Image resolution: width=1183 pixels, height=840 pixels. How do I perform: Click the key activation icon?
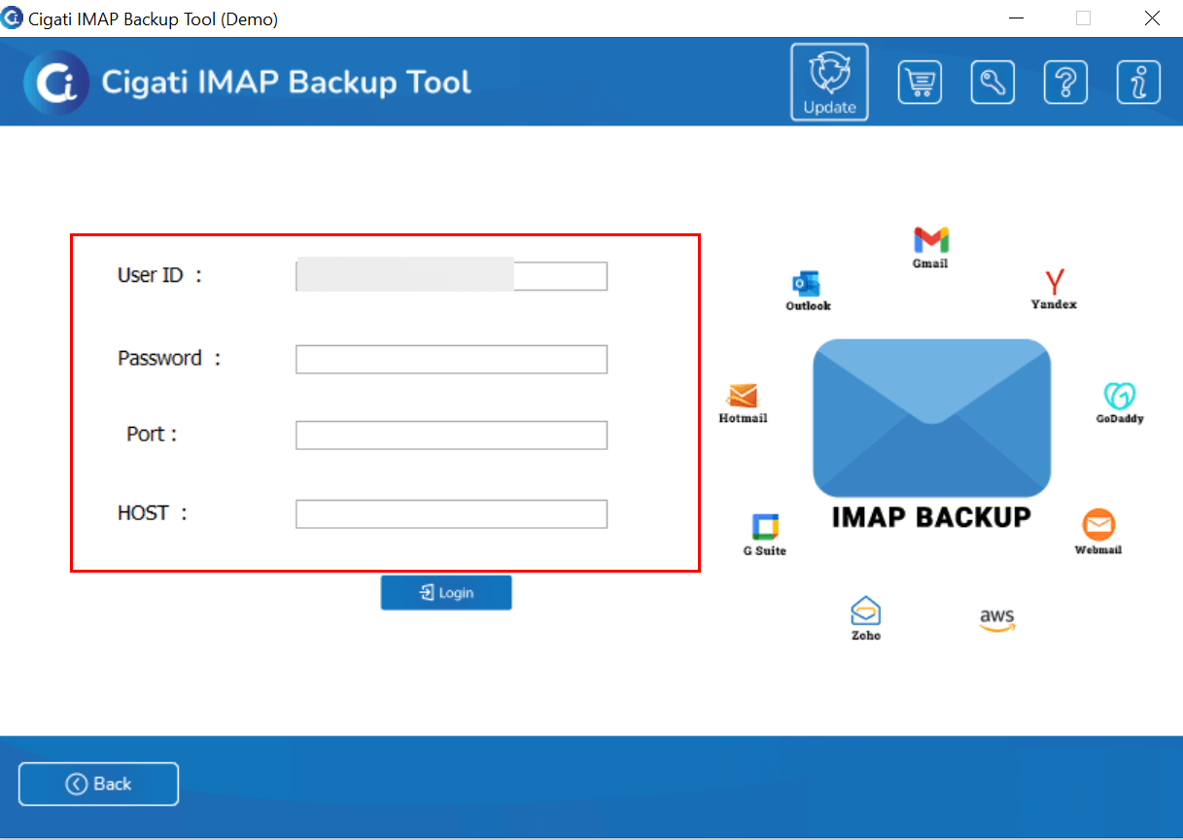coord(992,83)
